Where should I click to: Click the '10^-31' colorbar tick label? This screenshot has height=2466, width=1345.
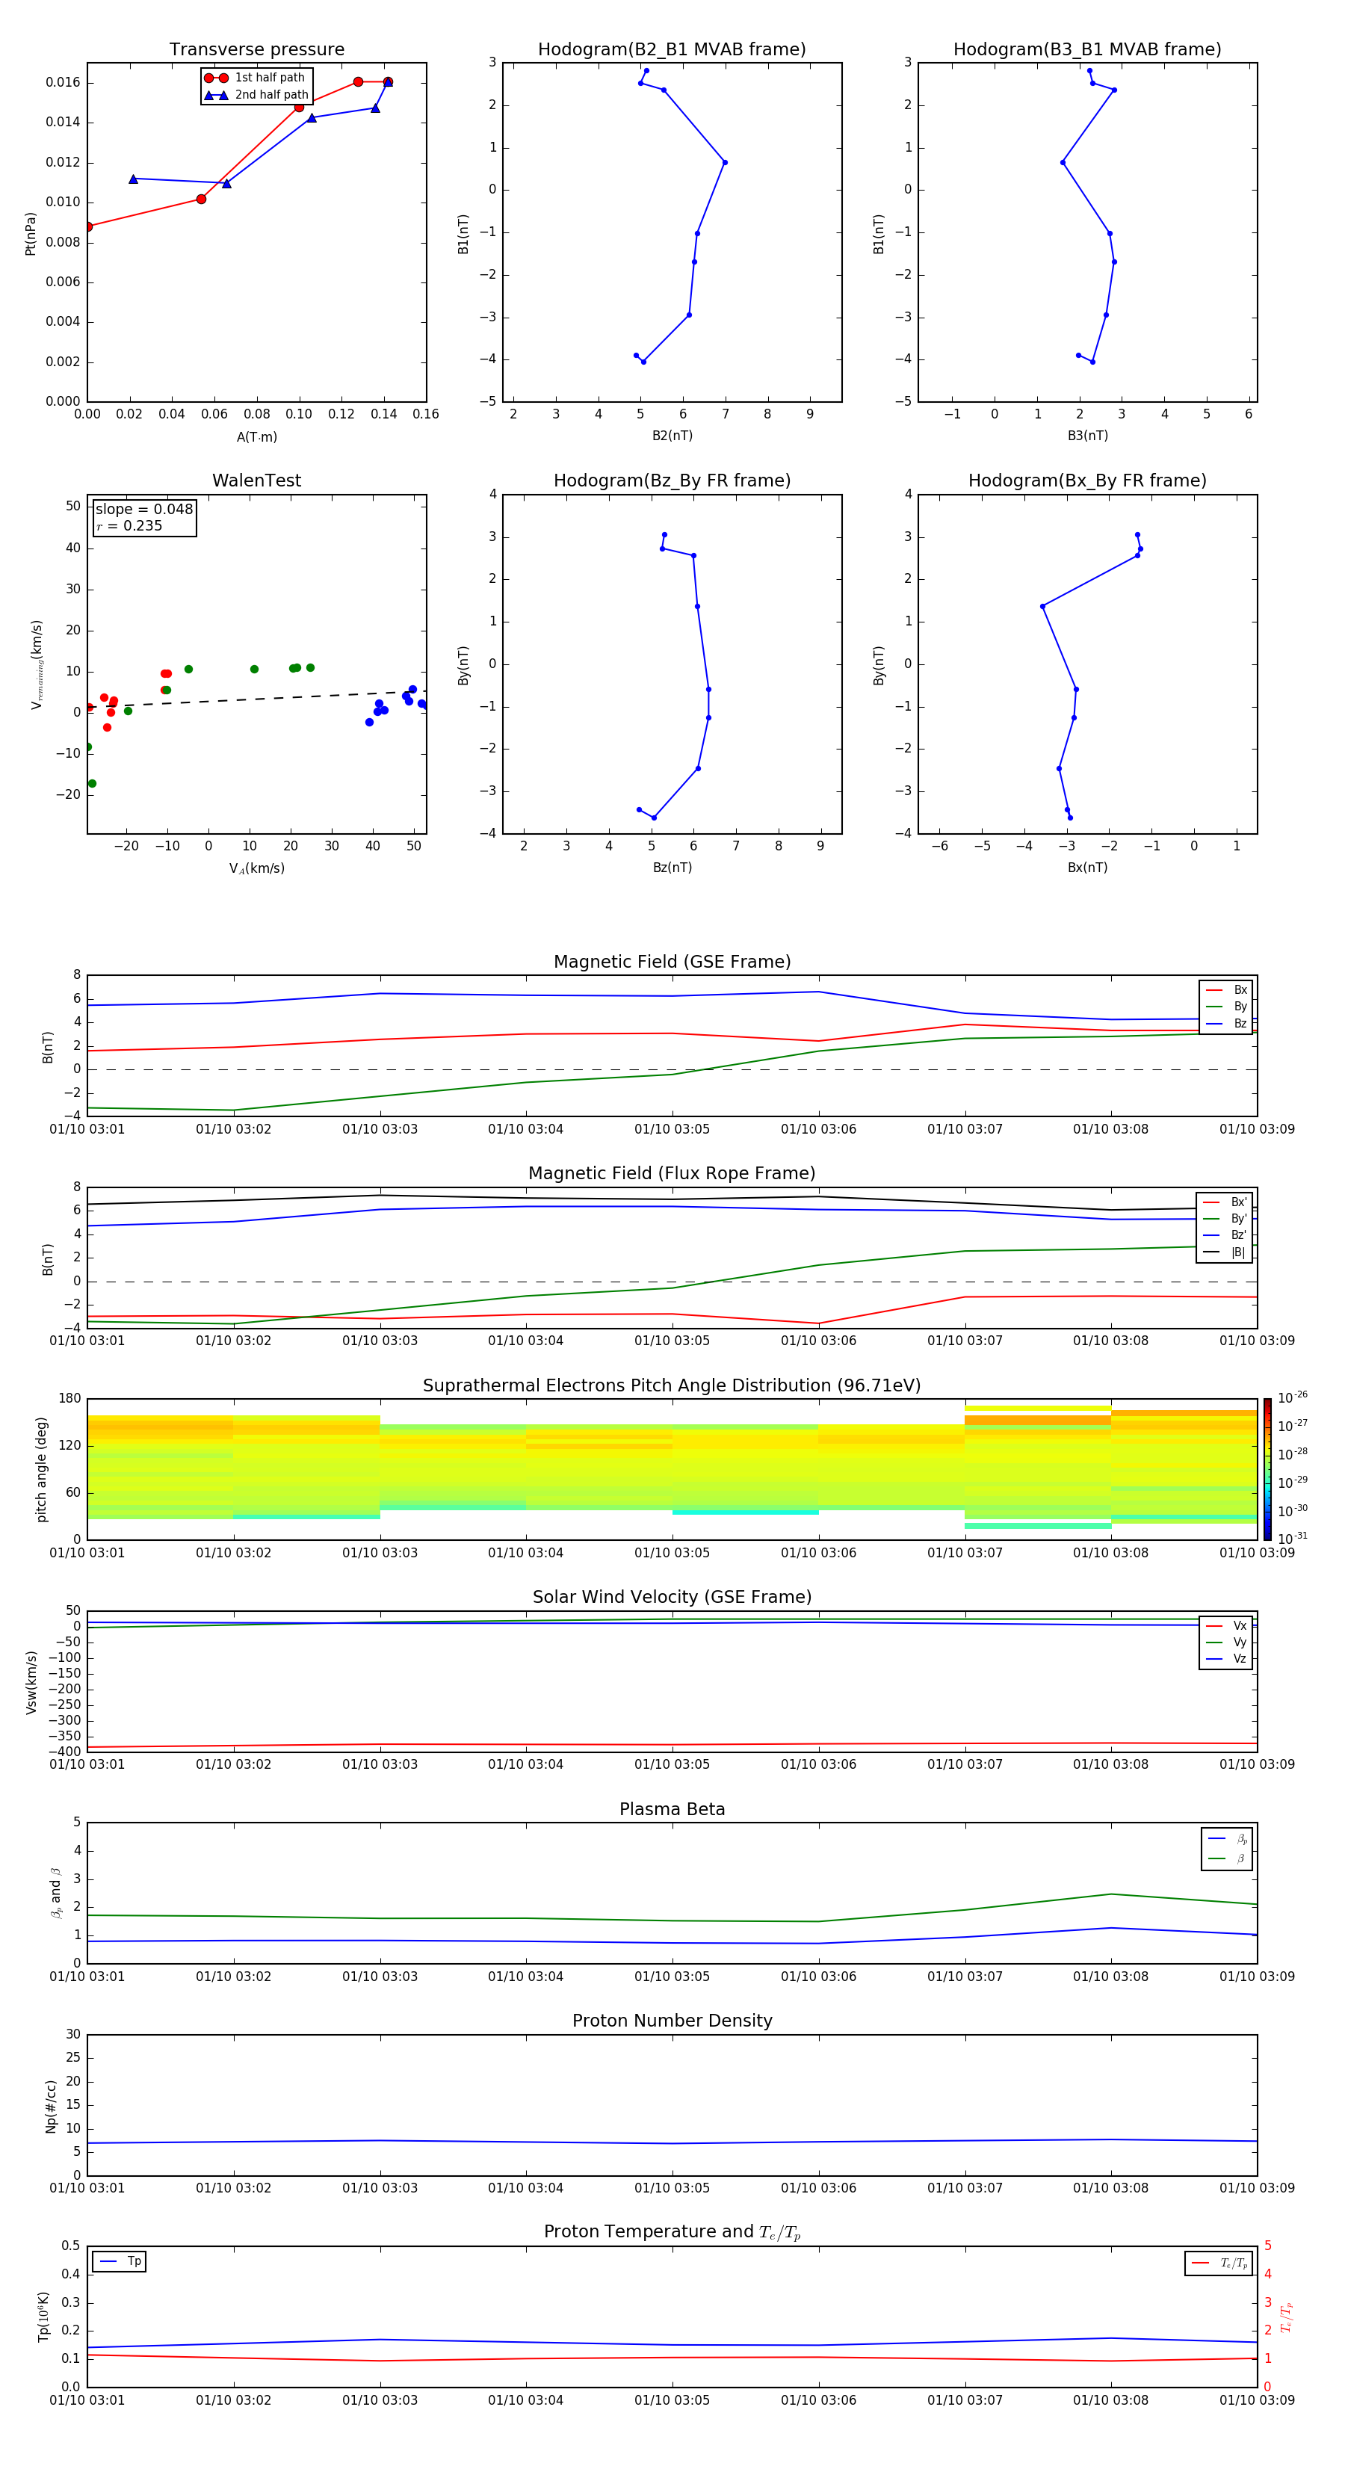[1293, 1539]
